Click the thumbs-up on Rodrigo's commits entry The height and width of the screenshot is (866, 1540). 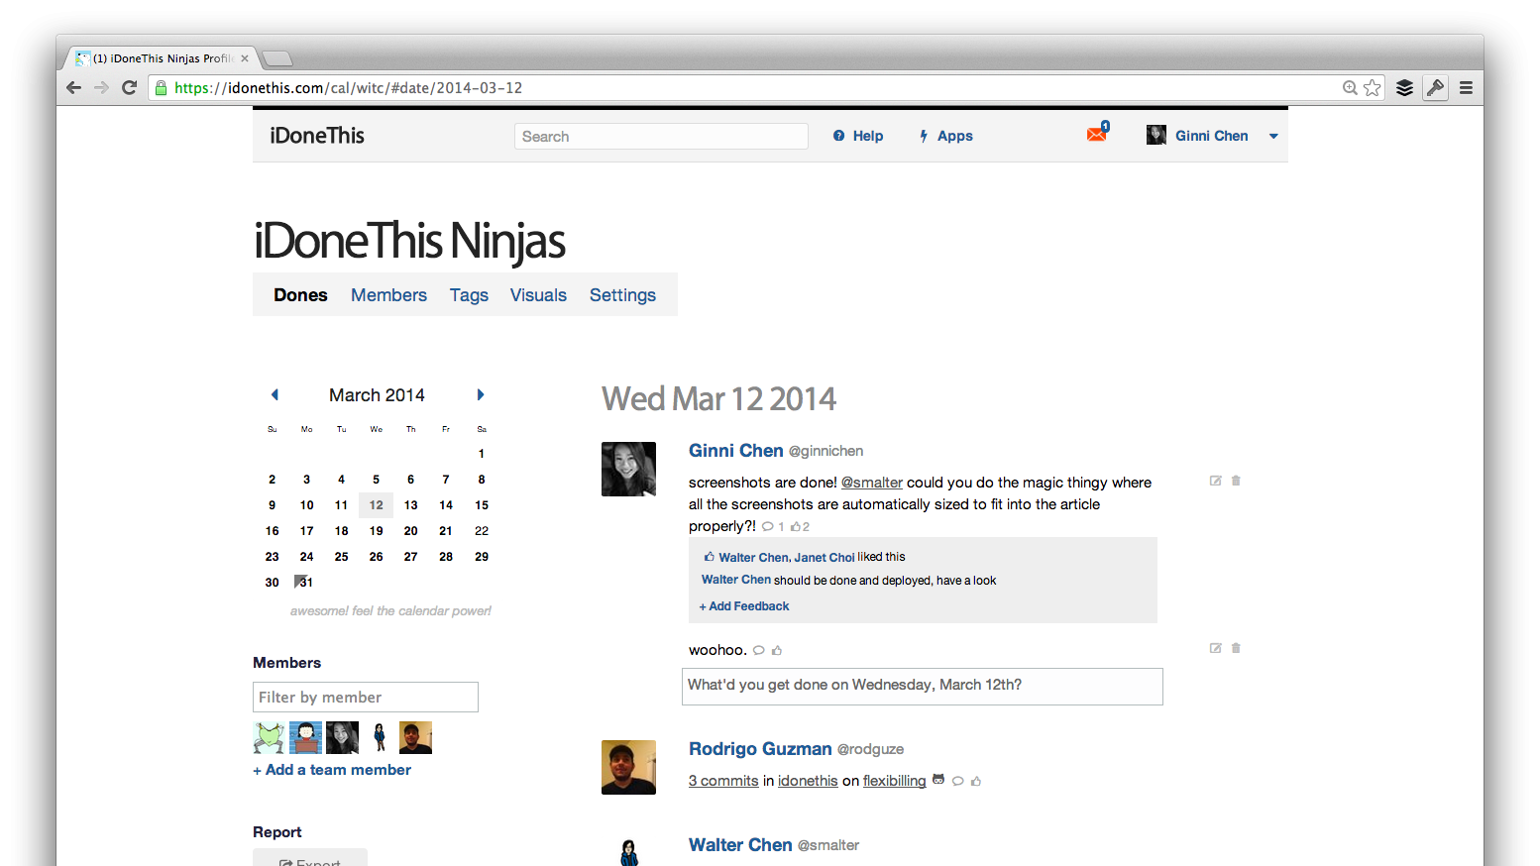point(976,782)
